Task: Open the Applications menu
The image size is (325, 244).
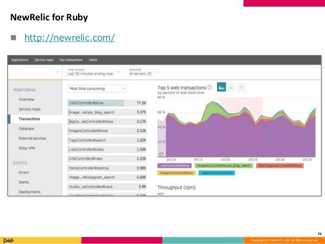Action: (x=20, y=60)
